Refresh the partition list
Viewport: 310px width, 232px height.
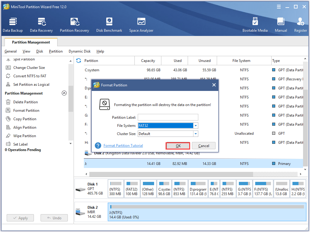pos(79,60)
